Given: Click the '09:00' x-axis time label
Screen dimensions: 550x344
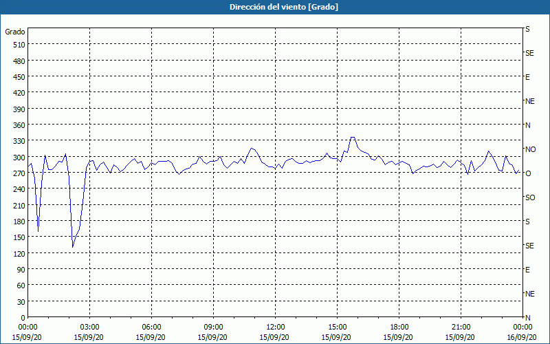Looking at the screenshot, I should click(x=213, y=327).
